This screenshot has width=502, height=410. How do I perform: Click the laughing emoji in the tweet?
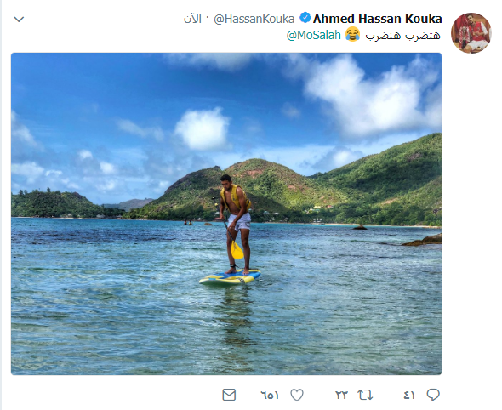(x=353, y=34)
